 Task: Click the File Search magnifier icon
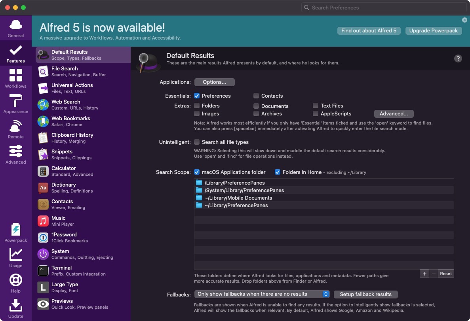click(43, 72)
